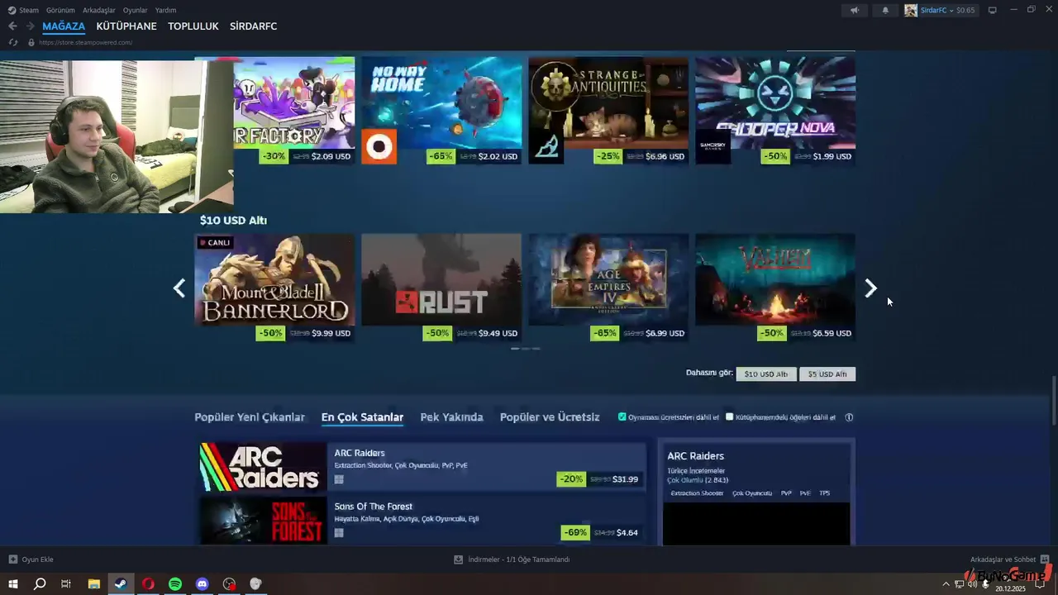Click the $10 USD Altı button
Image resolution: width=1058 pixels, height=595 pixels.
click(x=766, y=374)
